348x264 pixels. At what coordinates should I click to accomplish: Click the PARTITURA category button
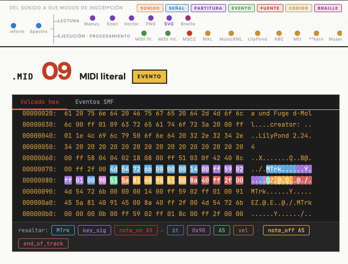(208, 8)
